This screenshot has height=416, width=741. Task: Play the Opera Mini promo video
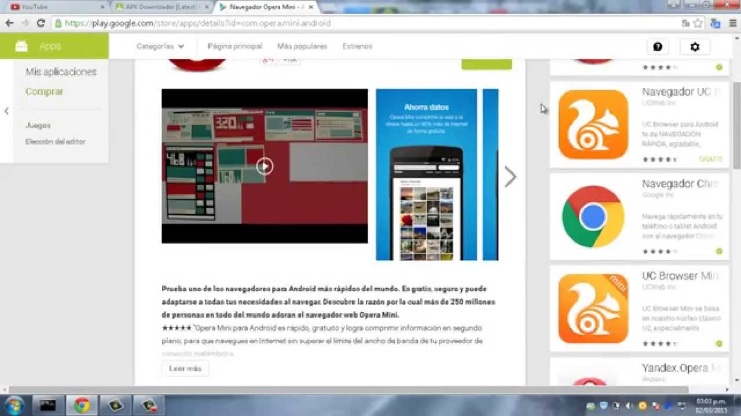[265, 166]
